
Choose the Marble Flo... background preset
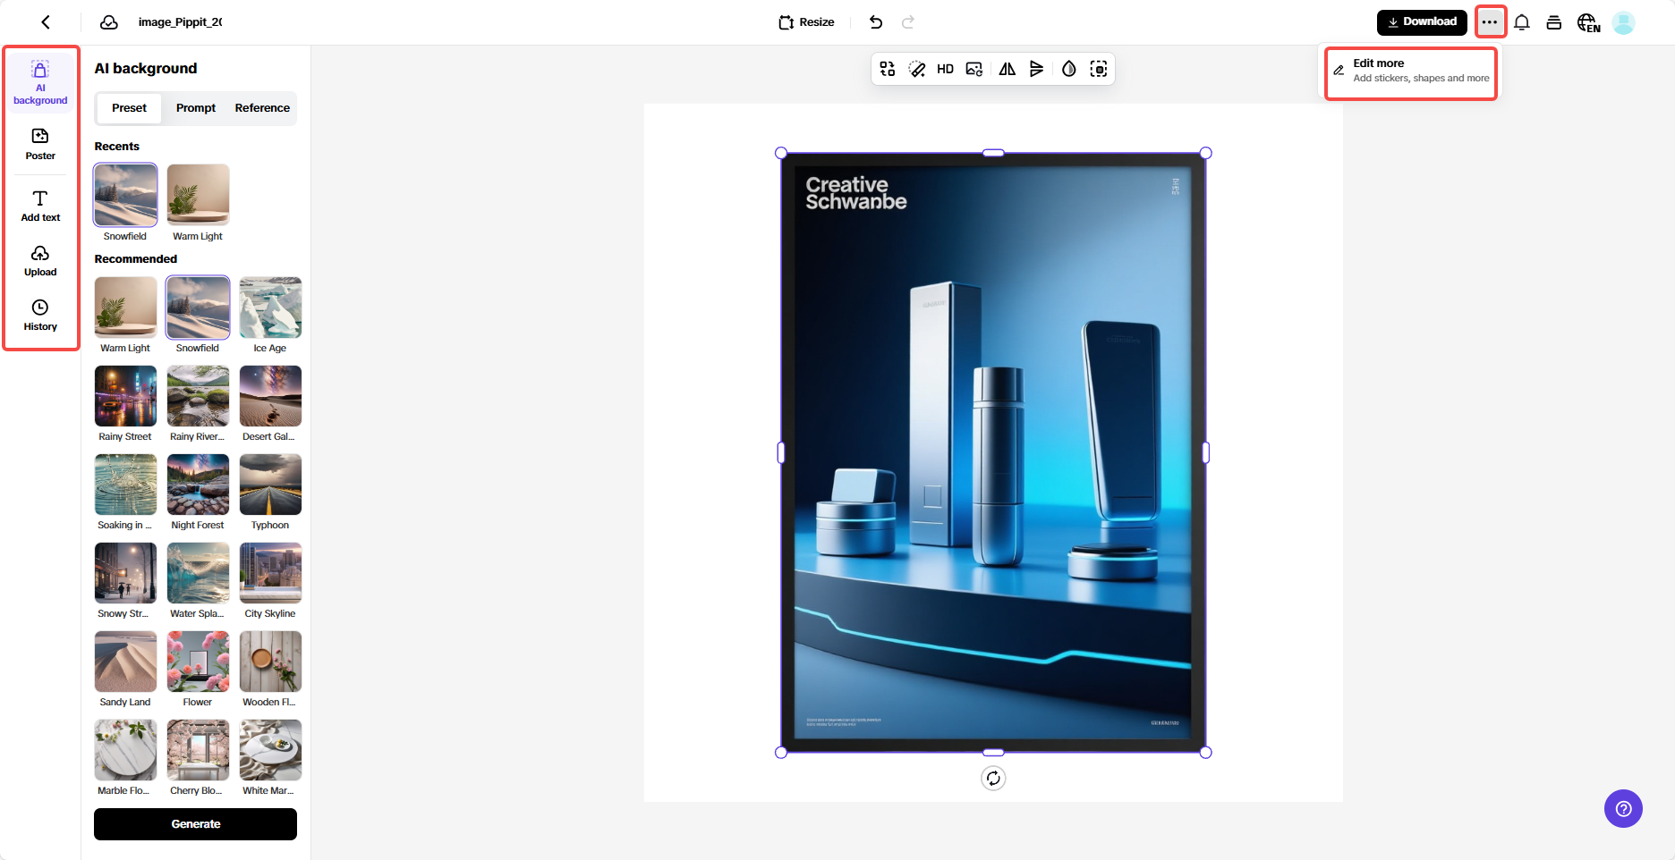(x=125, y=749)
